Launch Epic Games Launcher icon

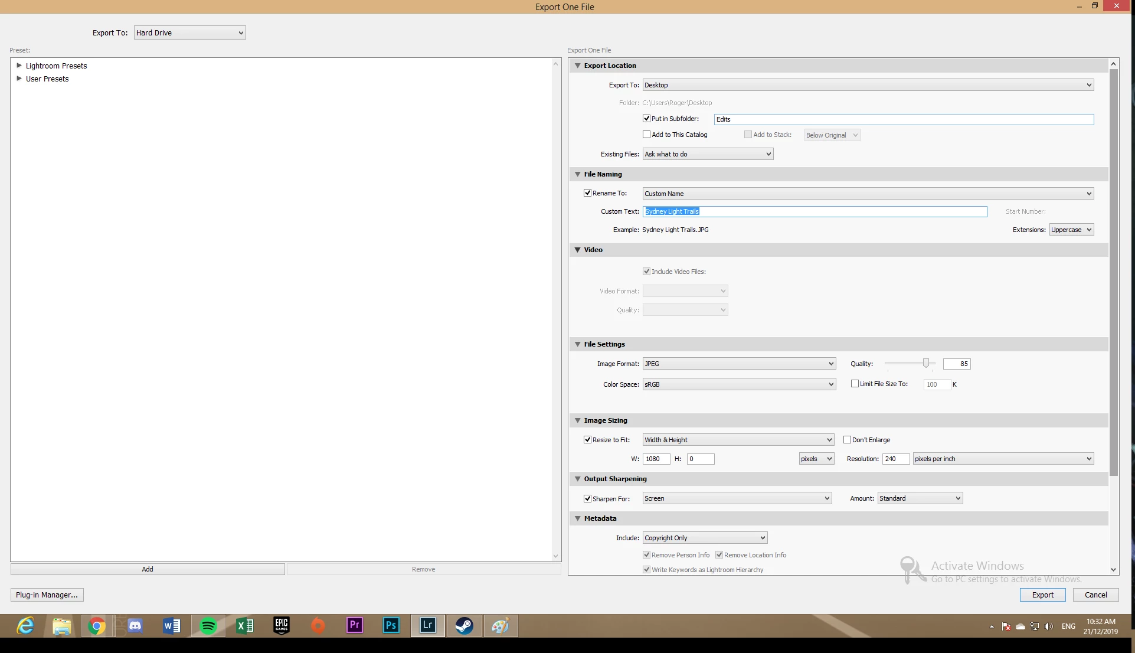[282, 625]
